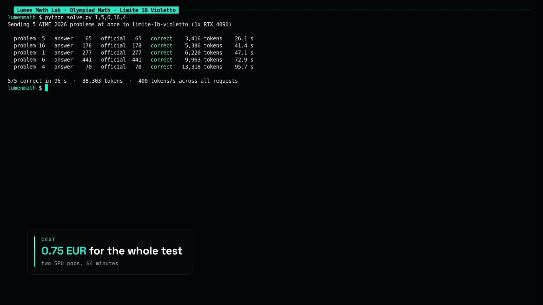
Task: Click the 'problem 6' row label
Action: coord(30,60)
